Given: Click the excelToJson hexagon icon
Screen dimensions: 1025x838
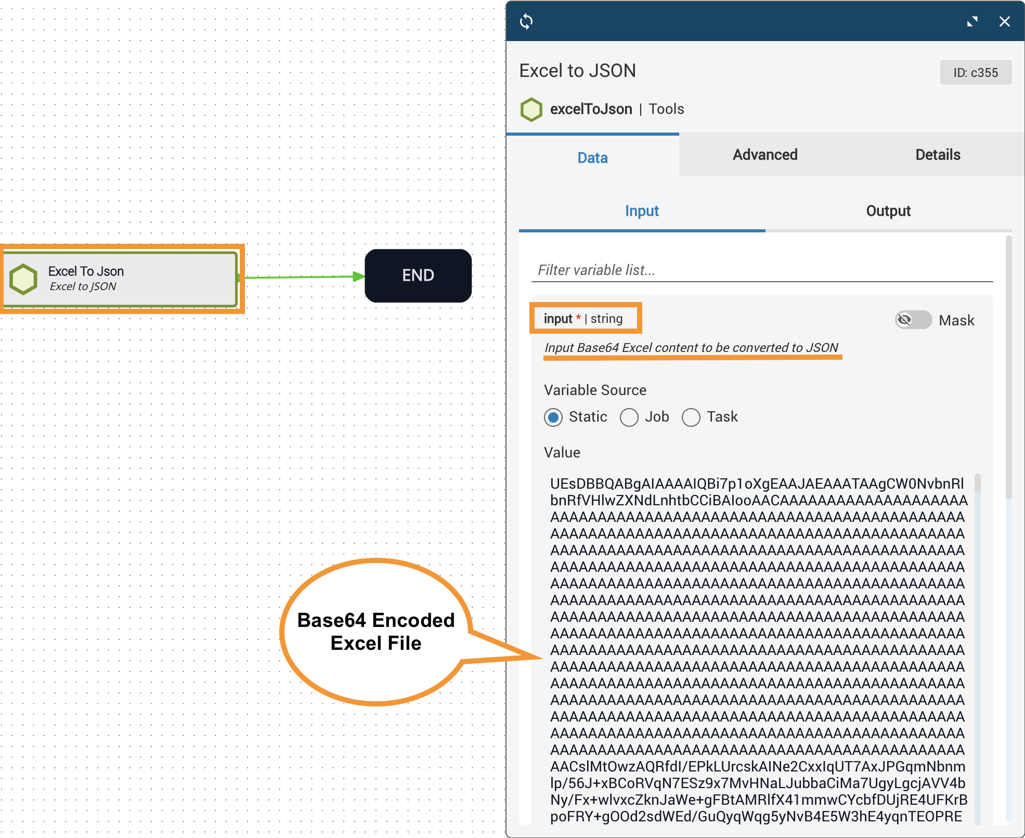Looking at the screenshot, I should [531, 109].
